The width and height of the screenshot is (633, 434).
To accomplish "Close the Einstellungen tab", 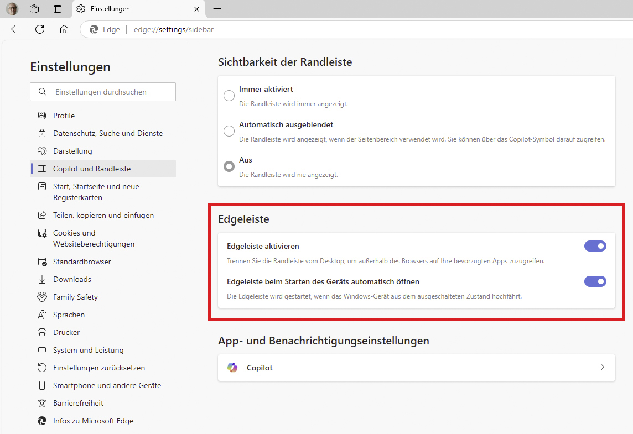I will point(196,9).
